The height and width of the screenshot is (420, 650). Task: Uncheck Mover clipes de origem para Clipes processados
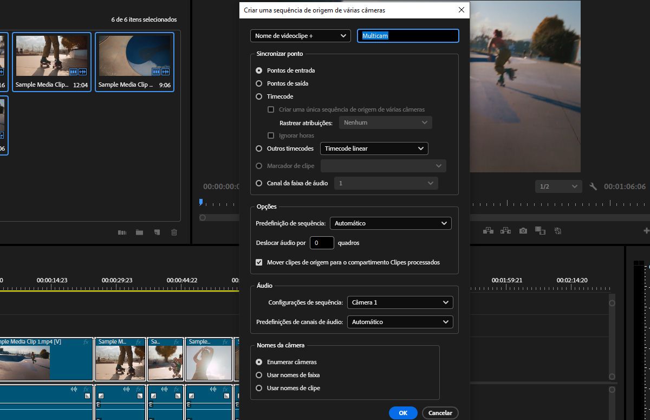pos(259,262)
